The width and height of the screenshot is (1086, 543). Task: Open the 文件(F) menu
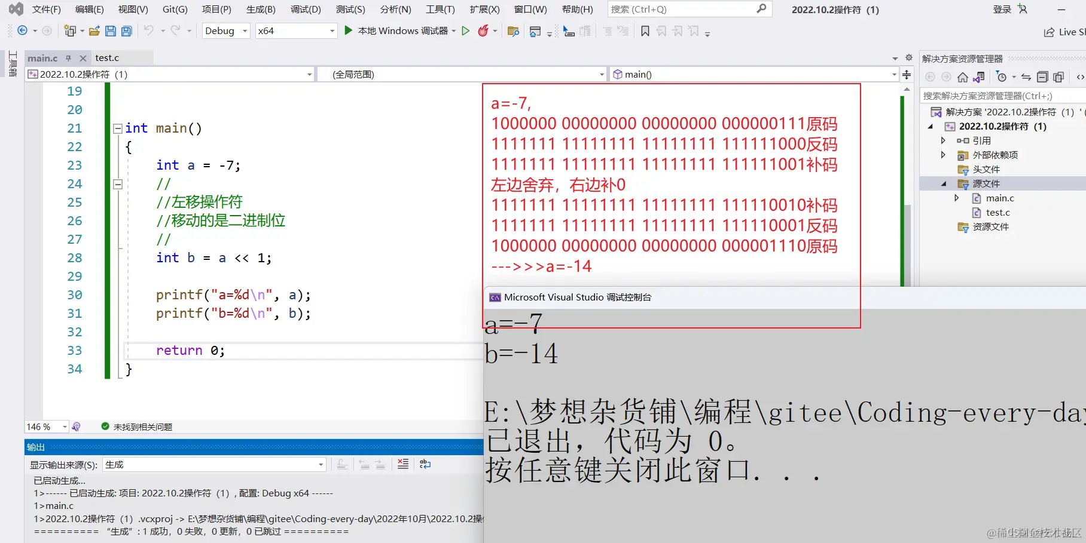(x=47, y=10)
